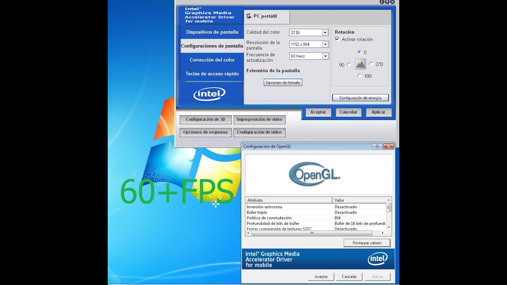Click the rotation preview picture icon

tap(360, 64)
